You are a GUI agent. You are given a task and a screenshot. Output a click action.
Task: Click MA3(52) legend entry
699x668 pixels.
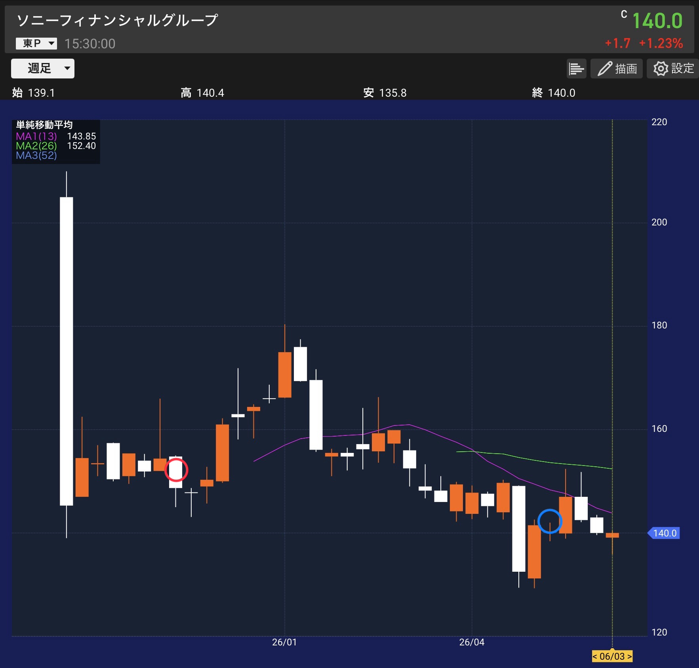[x=36, y=155]
